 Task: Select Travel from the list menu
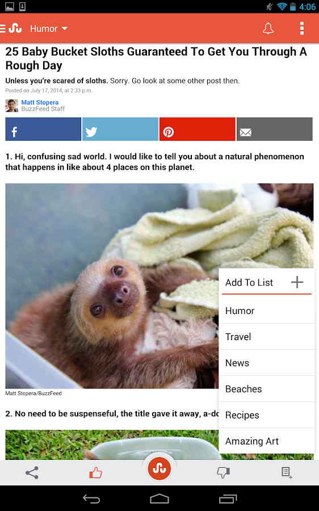click(x=267, y=337)
